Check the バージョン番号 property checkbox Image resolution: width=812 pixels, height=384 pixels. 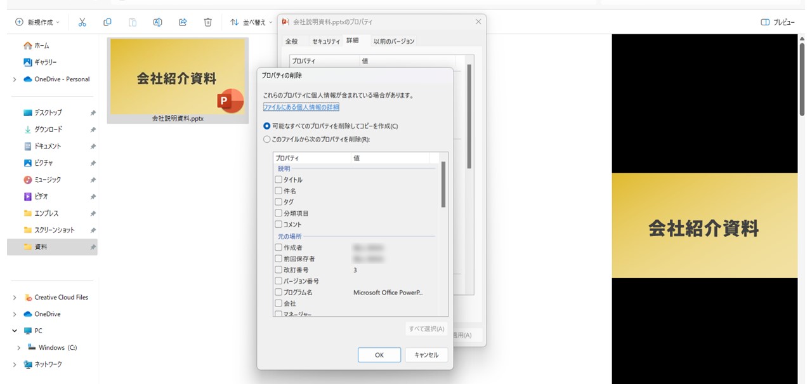click(x=278, y=281)
